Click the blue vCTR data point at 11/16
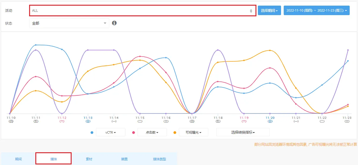358x165 pixels. 166,58
